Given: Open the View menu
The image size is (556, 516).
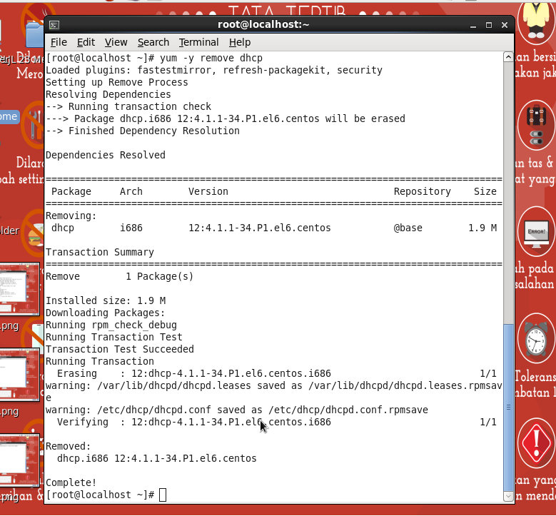Looking at the screenshot, I should coord(116,42).
